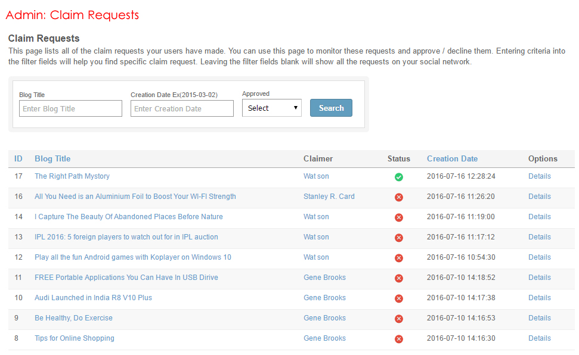This screenshot has width=579, height=355.
Task: Open the blog 'Be Healthy, Do Exercise'
Action: pos(73,318)
